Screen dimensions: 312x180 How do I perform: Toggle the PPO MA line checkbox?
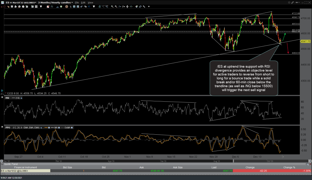click(59, 128)
